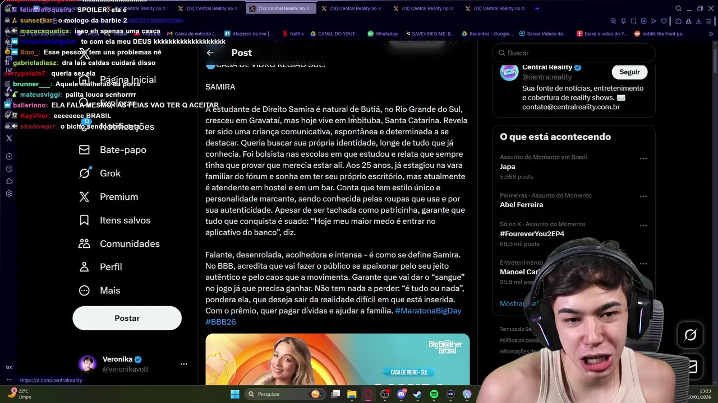Screen dimensions: 718x403
Task: Open Opera GX from taskbar
Action: point(368,394)
